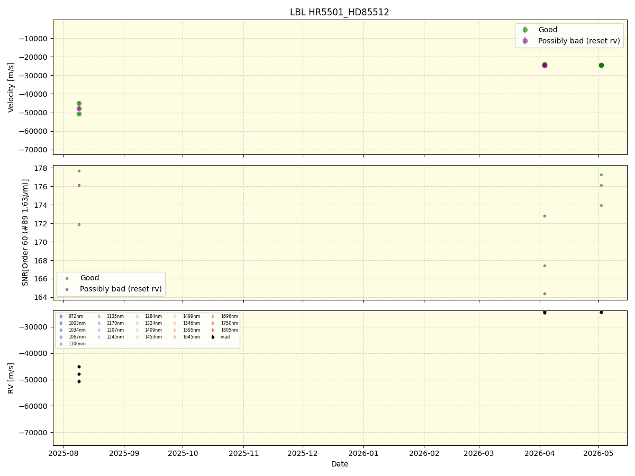Click the 1284nm legend label
The image size is (635, 476).
pos(153,316)
